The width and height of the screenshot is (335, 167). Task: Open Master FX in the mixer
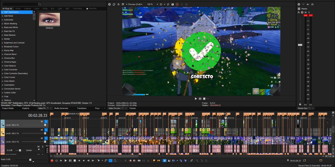(299, 12)
